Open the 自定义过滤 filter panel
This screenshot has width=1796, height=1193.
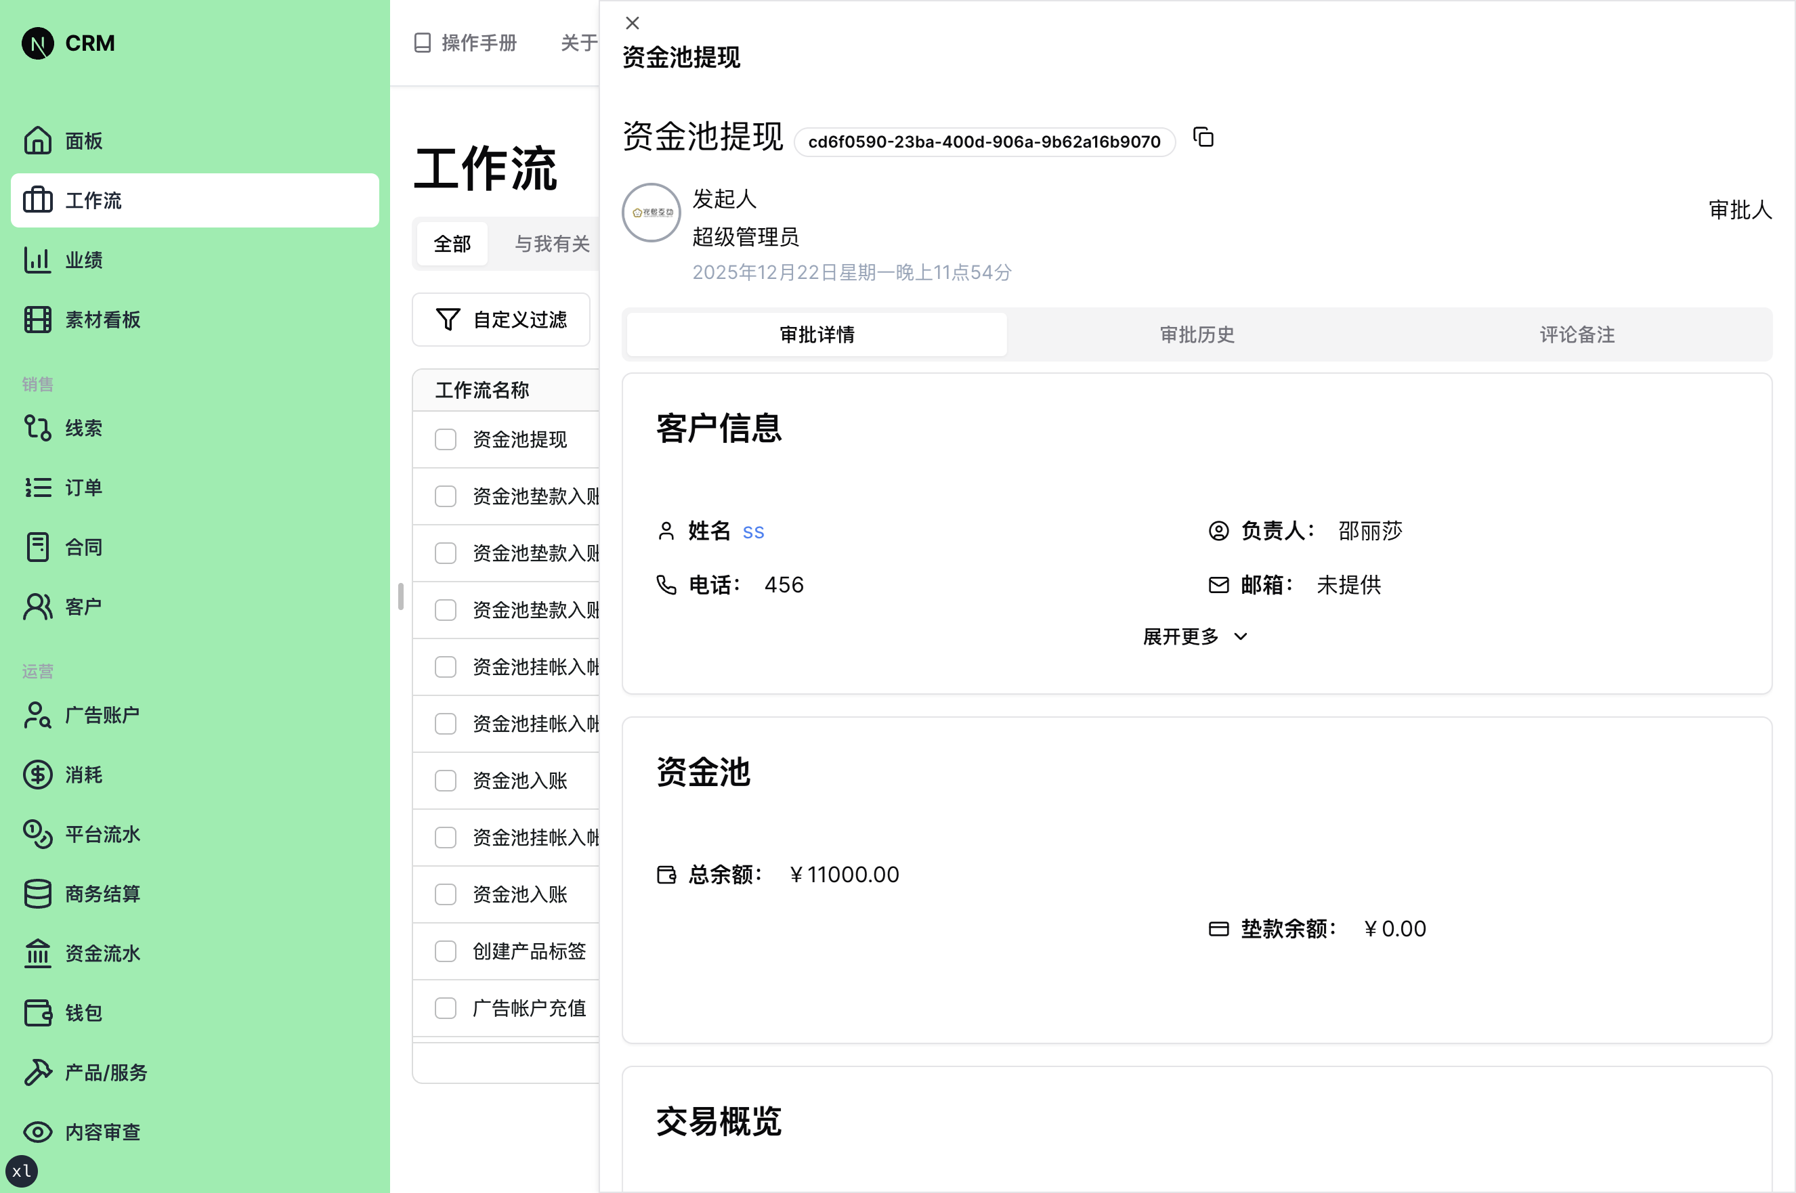click(x=502, y=320)
